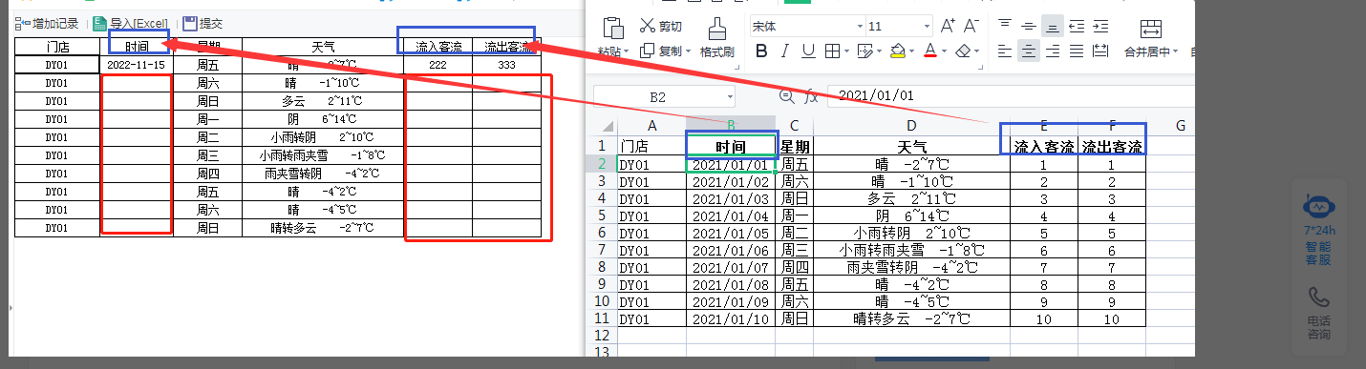The image size is (1366, 369).
Task: Click the cell style pencil icon
Action: [864, 51]
